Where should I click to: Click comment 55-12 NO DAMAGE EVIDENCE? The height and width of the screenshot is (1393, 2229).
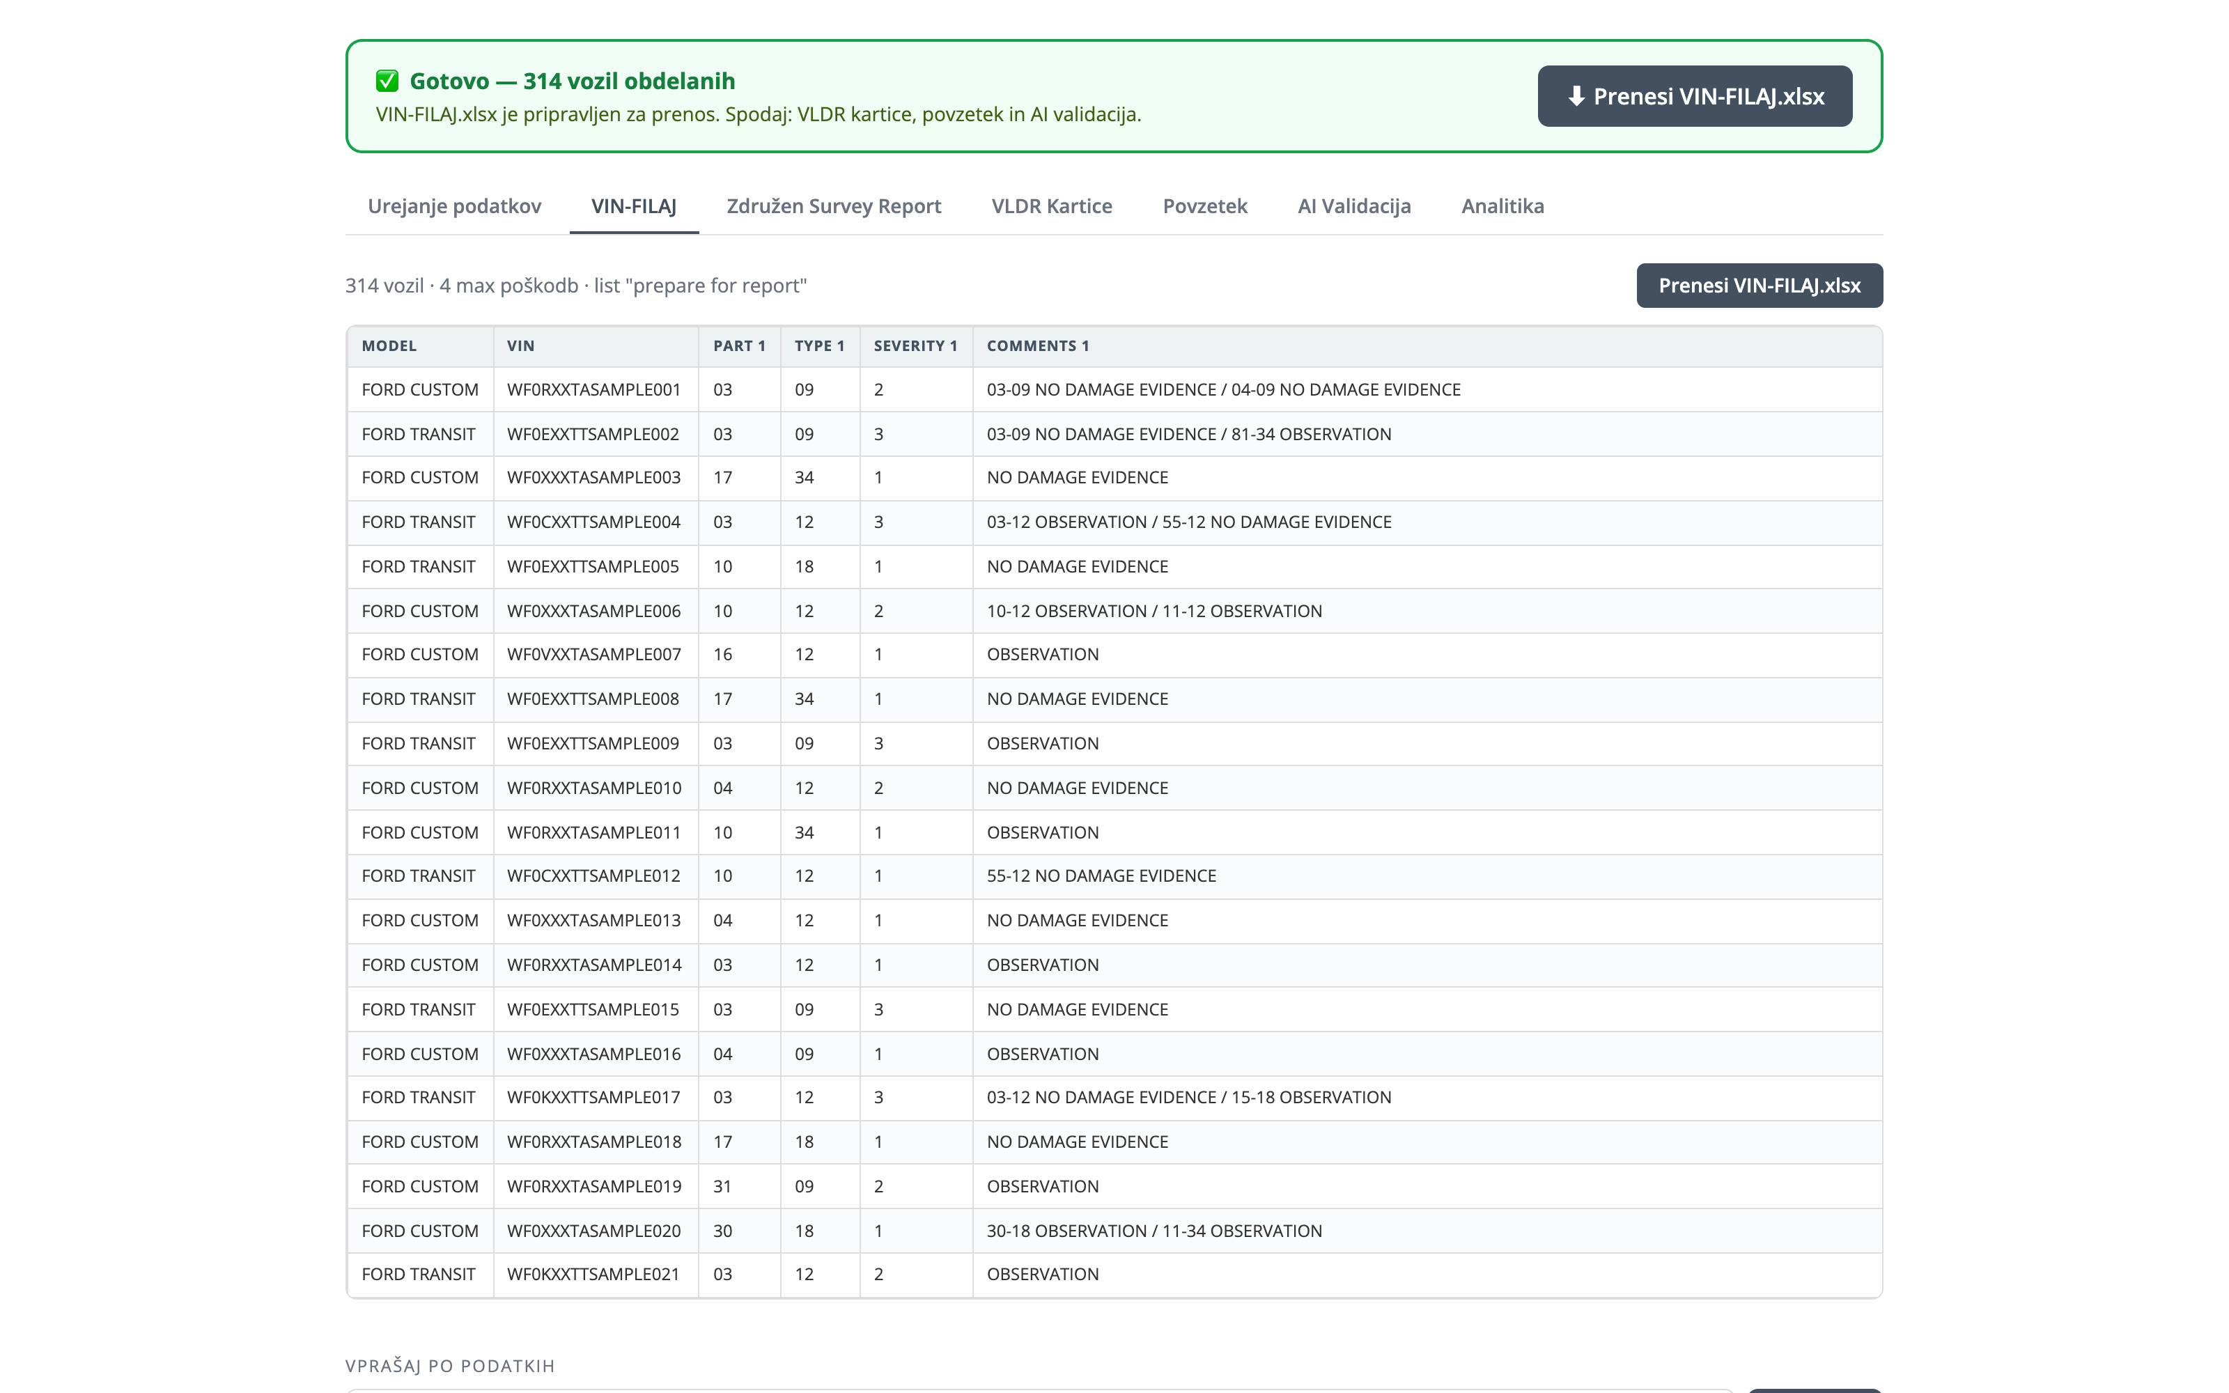point(1101,876)
